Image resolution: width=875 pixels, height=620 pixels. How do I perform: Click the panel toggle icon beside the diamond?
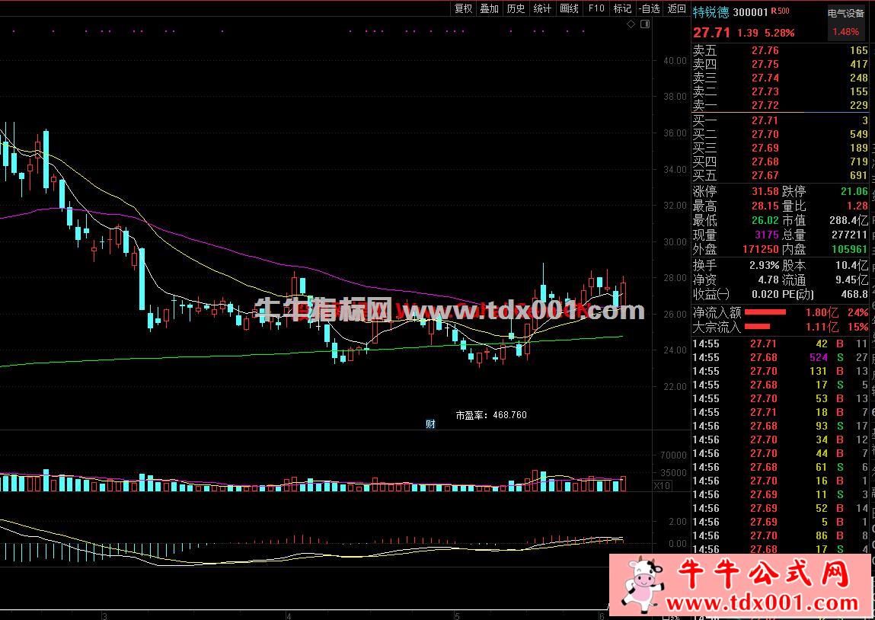pyautogui.click(x=644, y=24)
